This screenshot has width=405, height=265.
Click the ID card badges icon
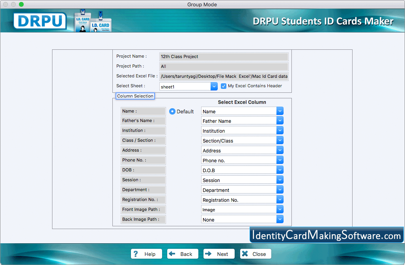pos(93,21)
